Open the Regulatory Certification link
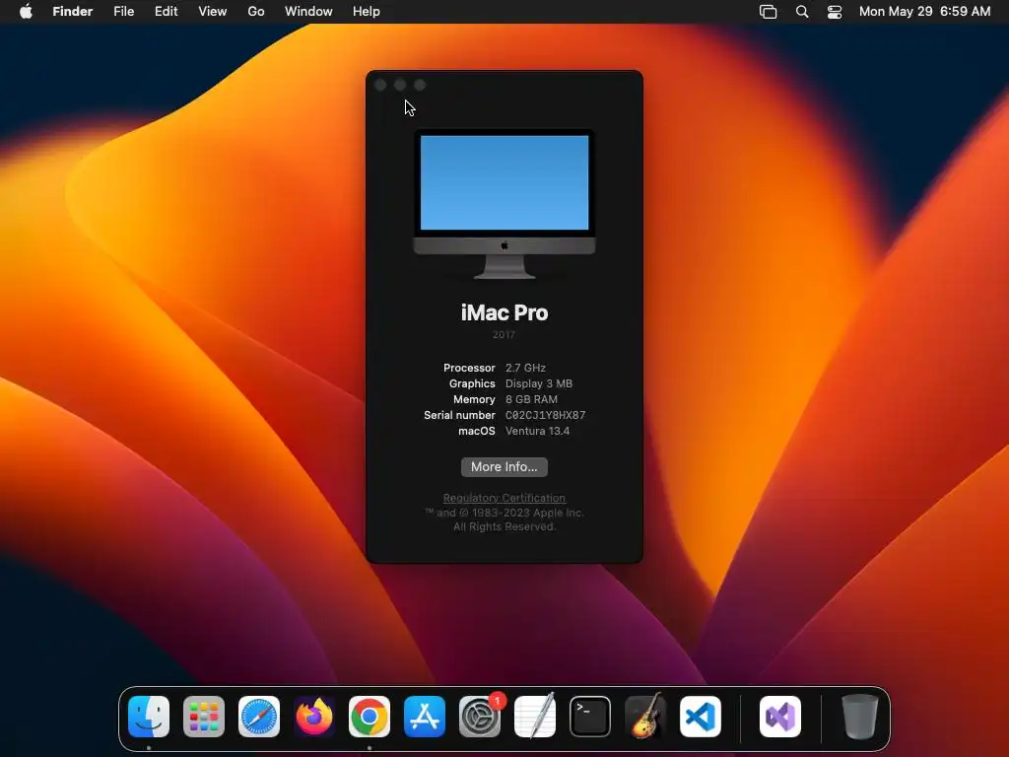 (504, 498)
